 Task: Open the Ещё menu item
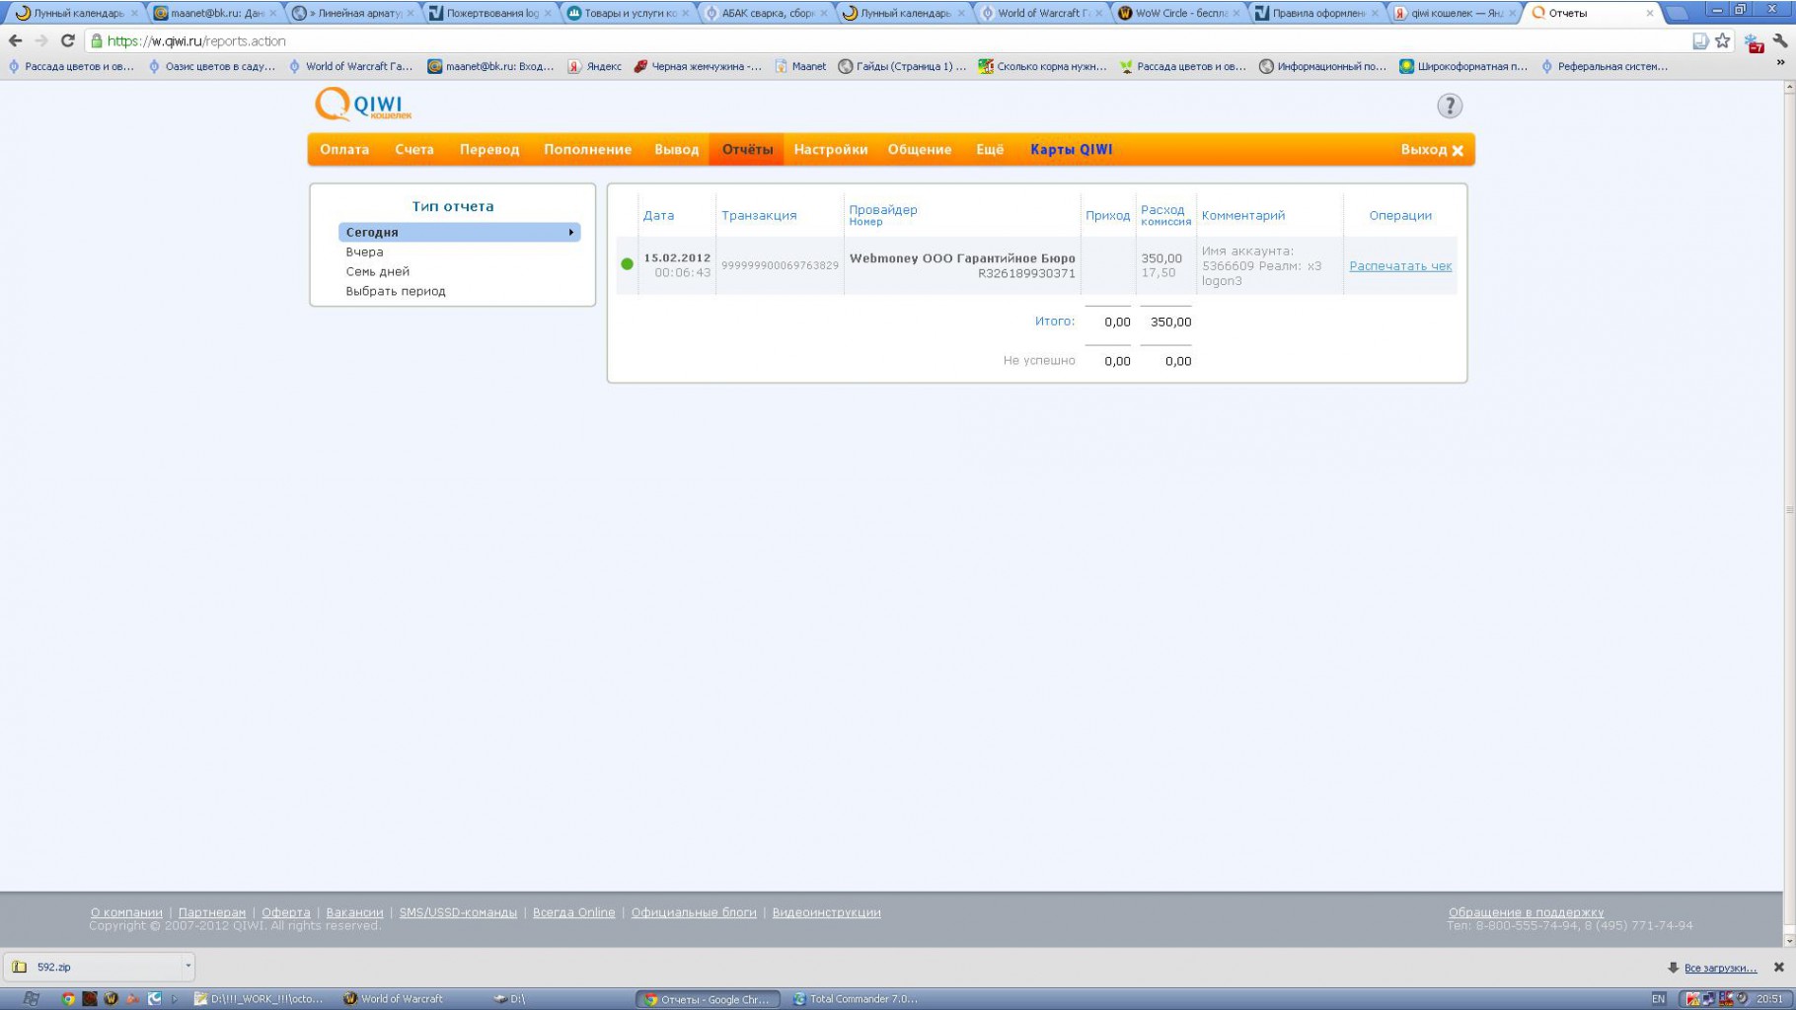(x=990, y=149)
